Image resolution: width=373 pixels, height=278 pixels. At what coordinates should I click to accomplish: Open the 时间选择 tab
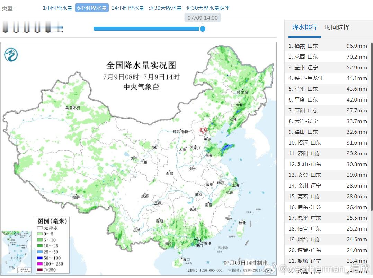(337, 27)
